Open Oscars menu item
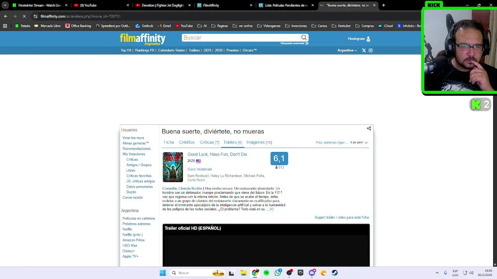This screenshot has width=497, height=279. [250, 50]
